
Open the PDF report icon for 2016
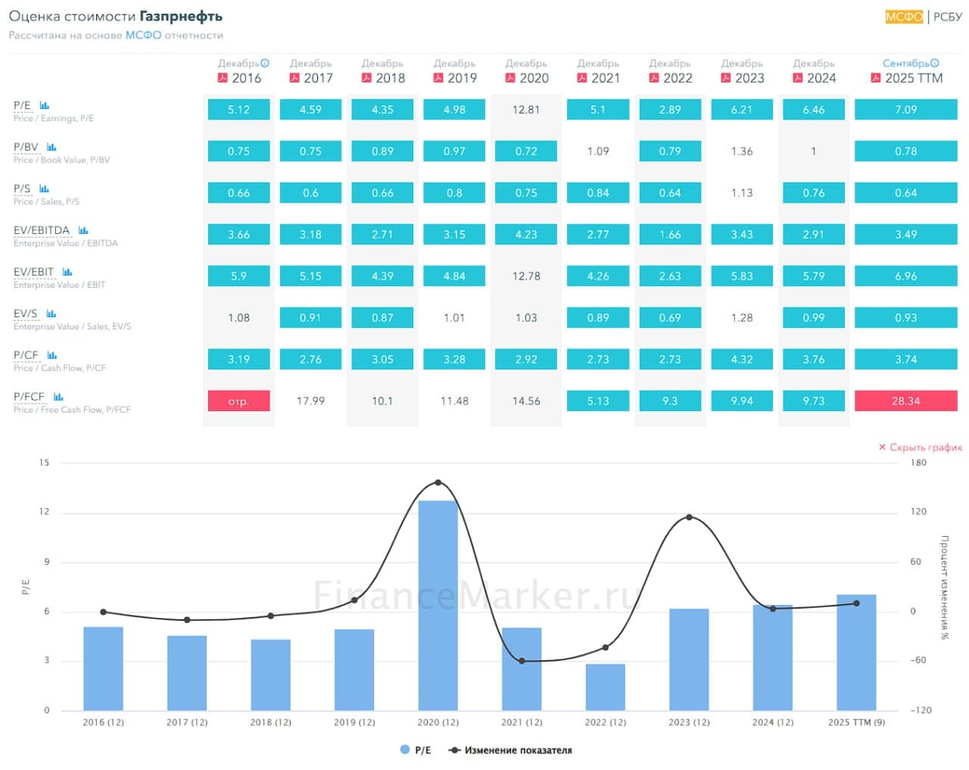(x=223, y=78)
